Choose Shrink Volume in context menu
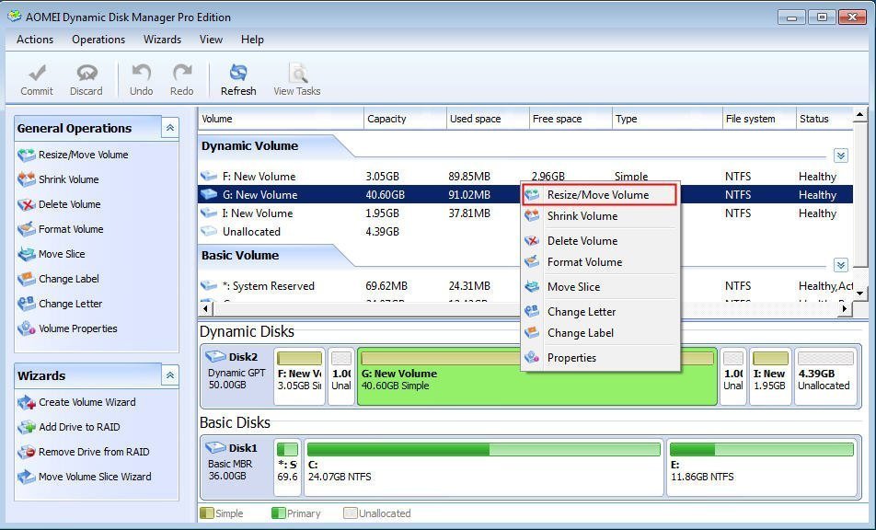This screenshot has height=530, width=876. coord(601,216)
